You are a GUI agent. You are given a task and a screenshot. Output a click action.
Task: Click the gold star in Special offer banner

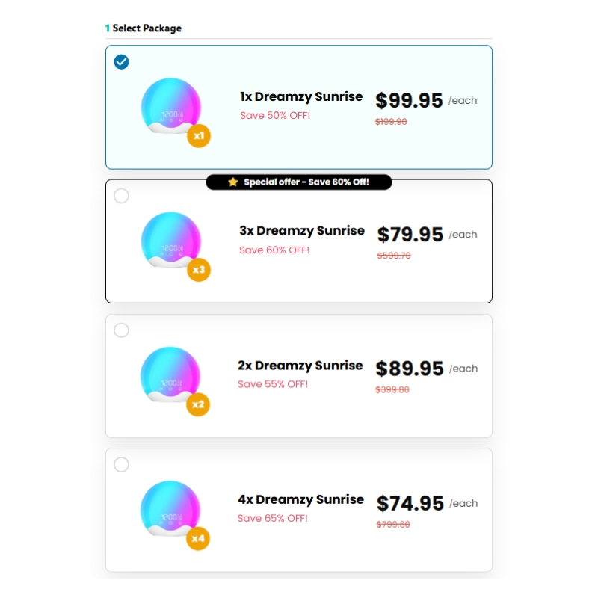click(233, 182)
